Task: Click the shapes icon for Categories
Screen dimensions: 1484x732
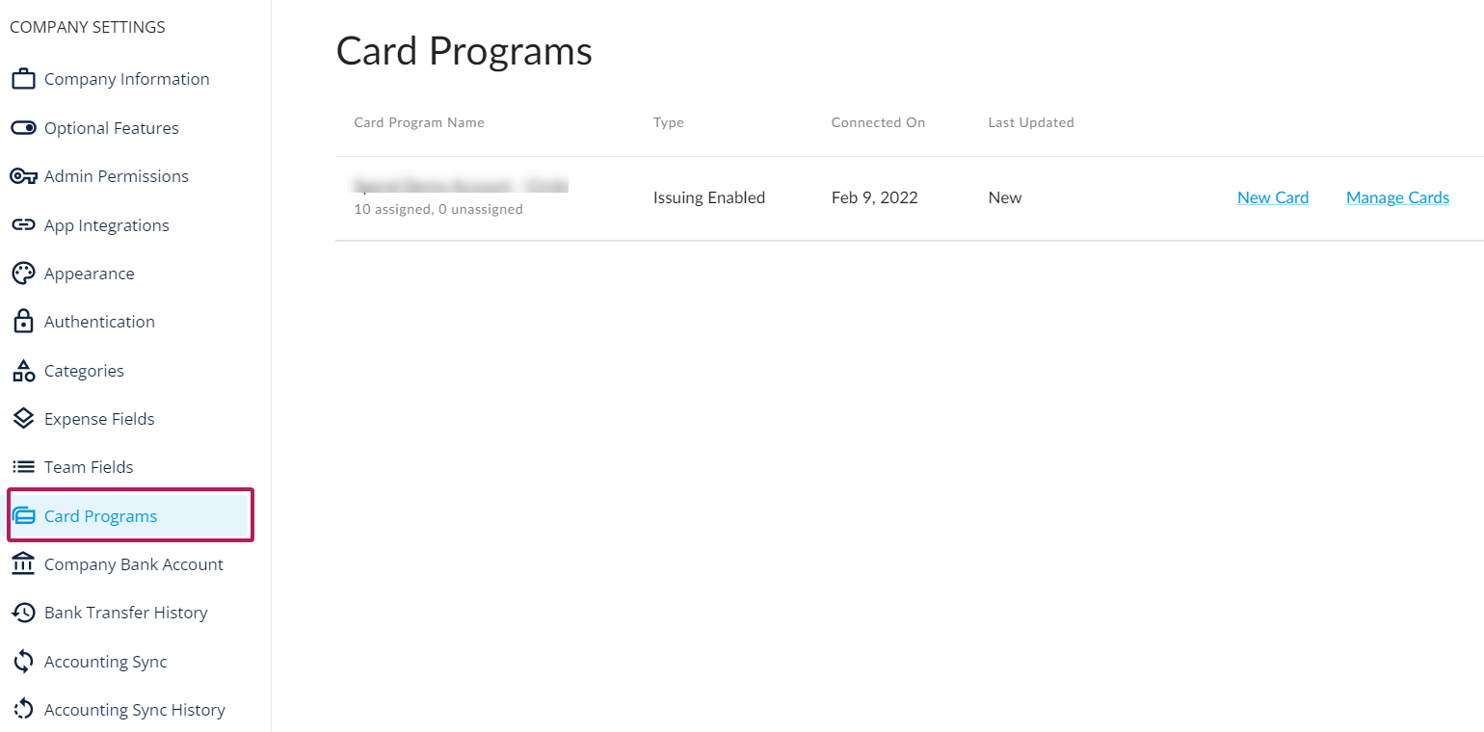Action: 23,371
